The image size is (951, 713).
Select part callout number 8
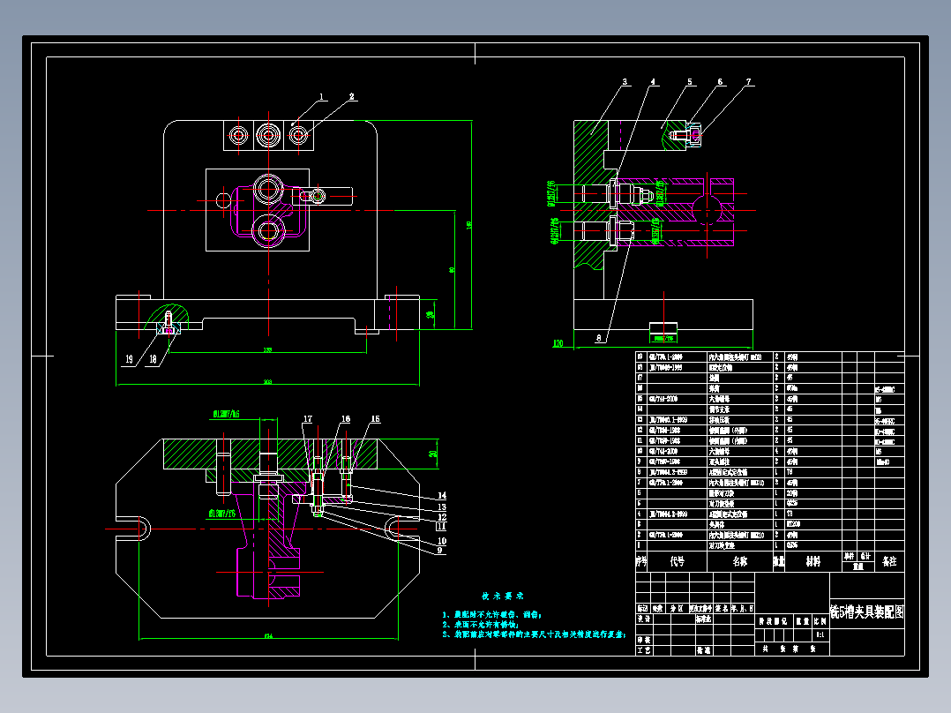(x=599, y=338)
